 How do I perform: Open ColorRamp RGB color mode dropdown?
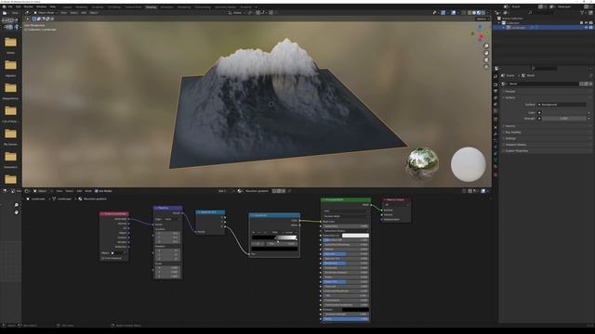point(276,233)
